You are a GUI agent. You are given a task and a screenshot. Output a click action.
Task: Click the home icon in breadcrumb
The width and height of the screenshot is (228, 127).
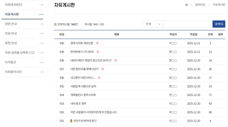[x=186, y=5]
